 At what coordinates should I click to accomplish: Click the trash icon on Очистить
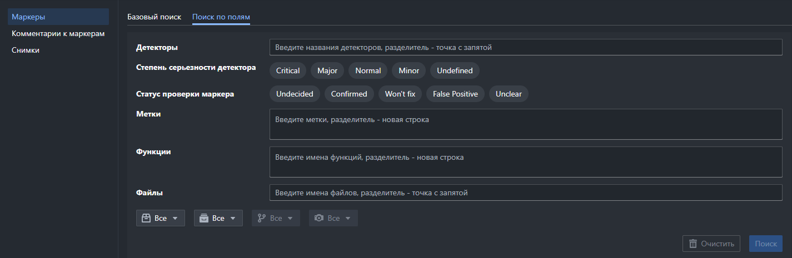pos(693,244)
